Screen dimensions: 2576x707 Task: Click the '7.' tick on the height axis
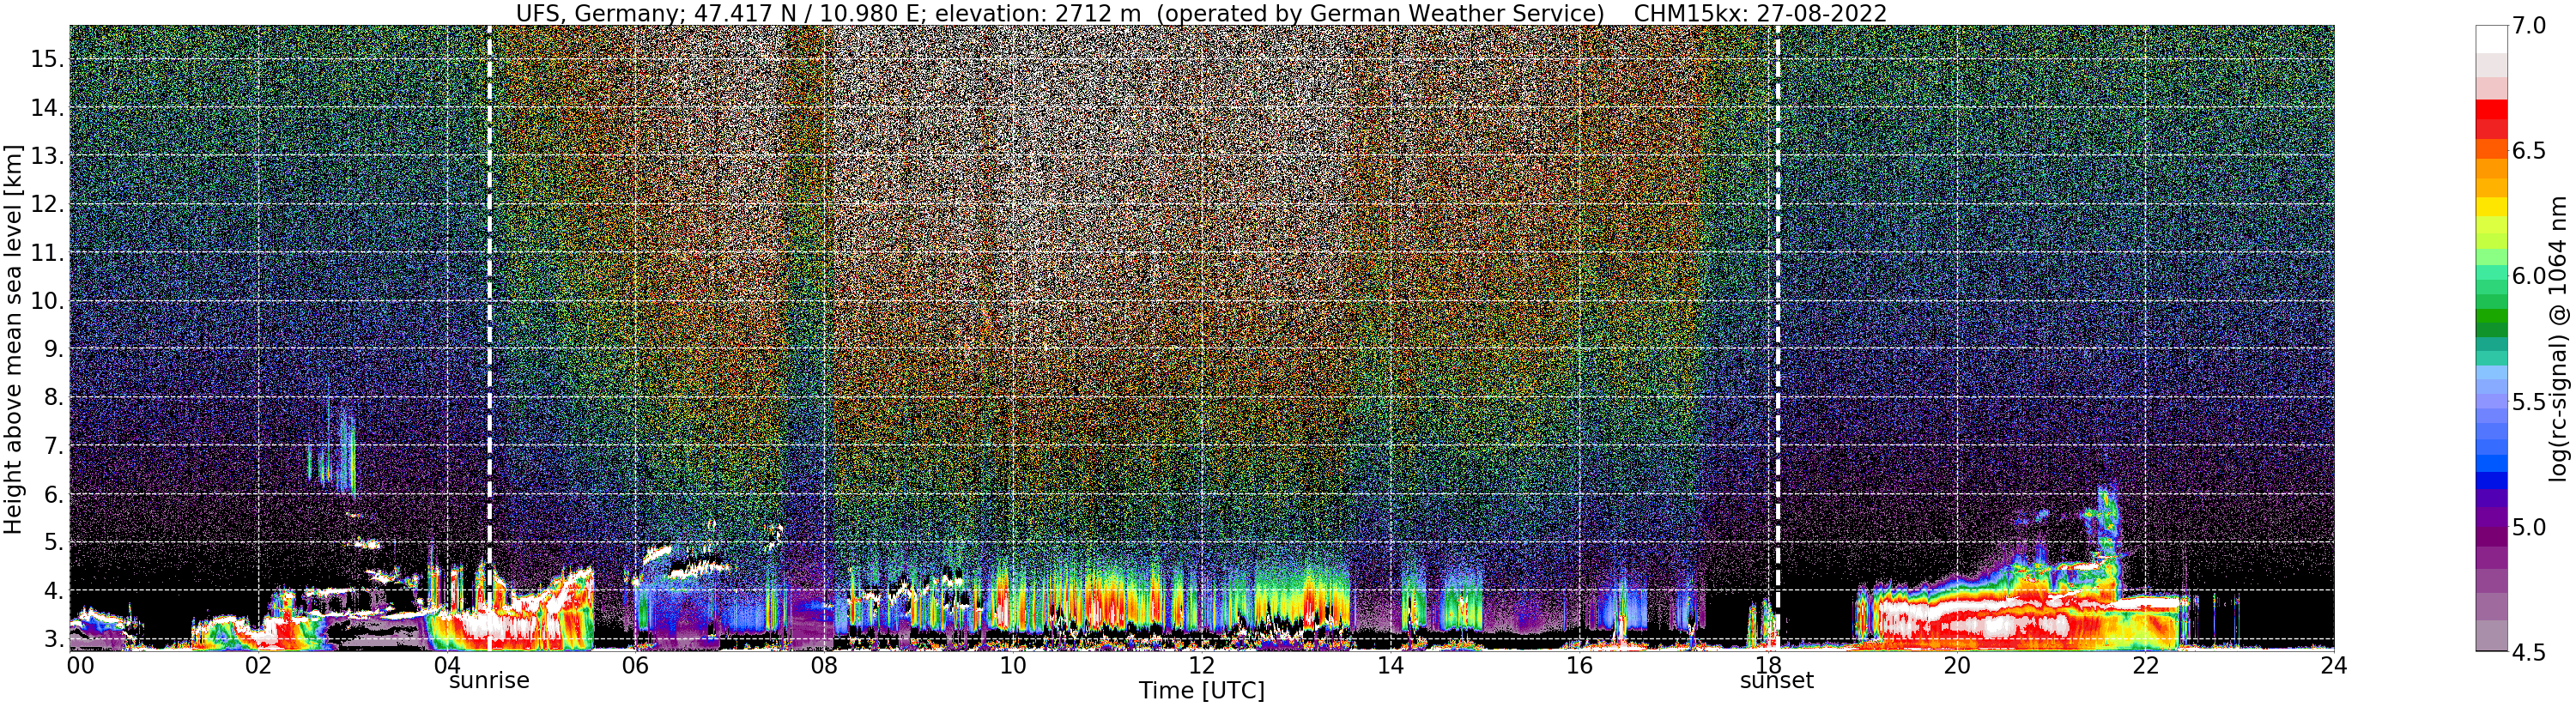click(x=54, y=446)
